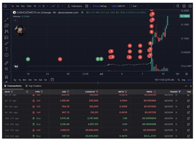Set chart range to 3m
The width and height of the screenshot is (196, 141).
click(30, 80)
